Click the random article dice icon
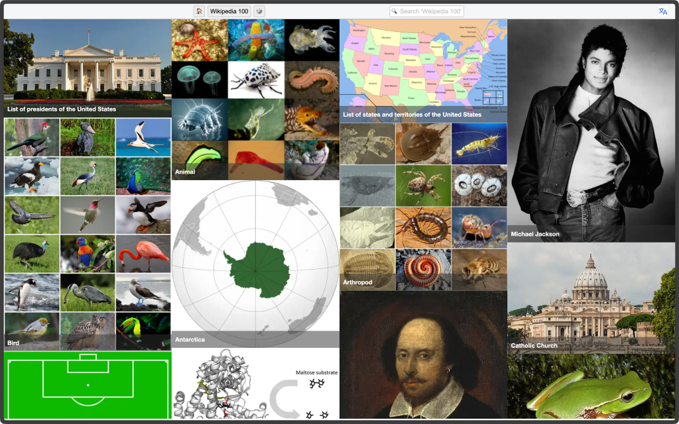This screenshot has height=424, width=679. click(259, 11)
